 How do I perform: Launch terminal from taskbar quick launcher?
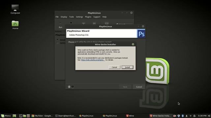point(21,116)
